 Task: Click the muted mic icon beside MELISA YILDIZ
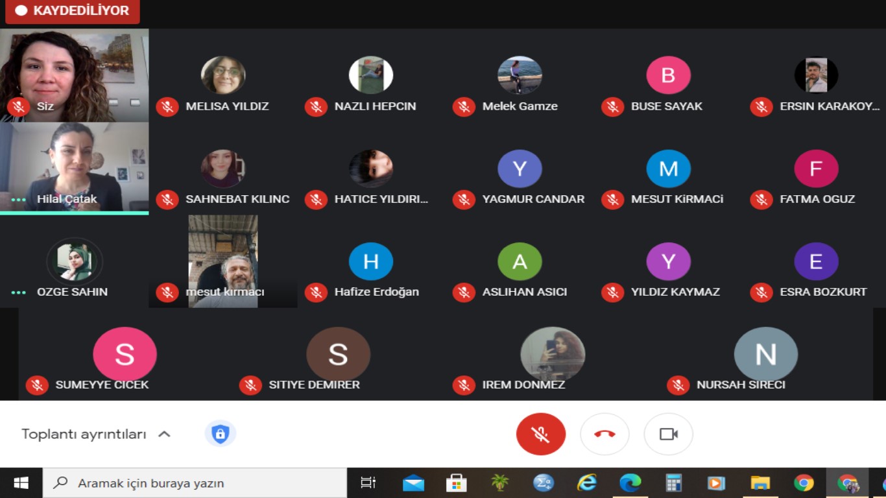[x=167, y=106]
